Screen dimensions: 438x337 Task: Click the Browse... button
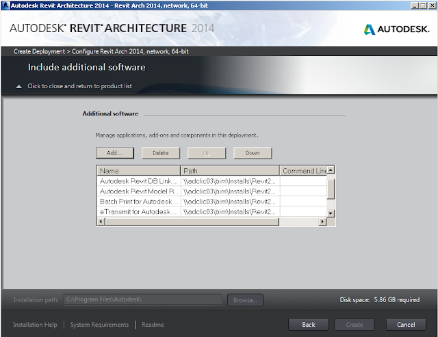click(x=245, y=300)
